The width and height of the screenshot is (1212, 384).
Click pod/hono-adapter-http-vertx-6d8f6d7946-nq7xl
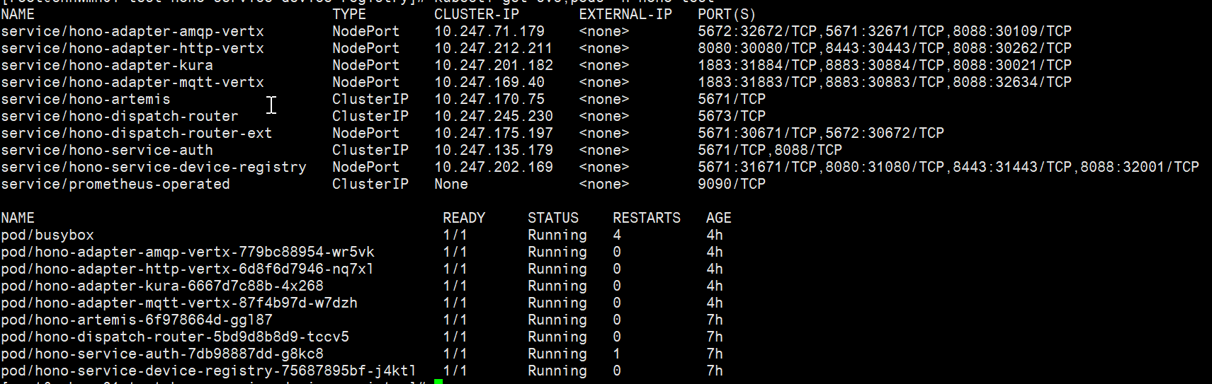pos(188,269)
